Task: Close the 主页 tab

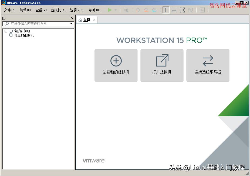Action: [x=94, y=20]
